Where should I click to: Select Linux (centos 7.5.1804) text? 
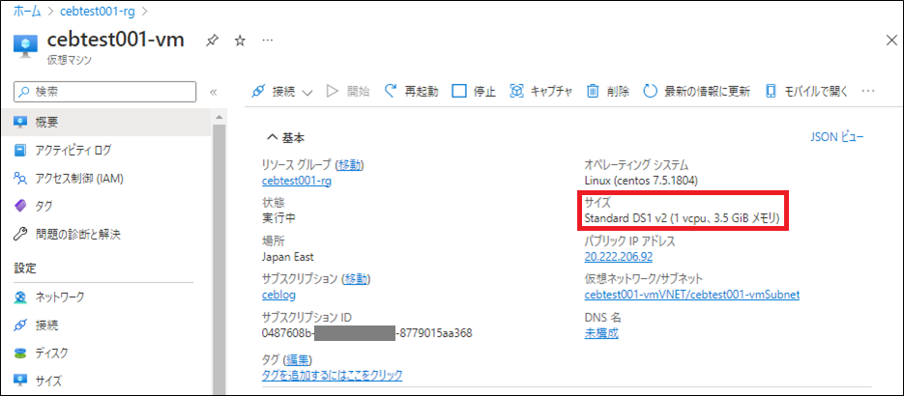pyautogui.click(x=642, y=181)
